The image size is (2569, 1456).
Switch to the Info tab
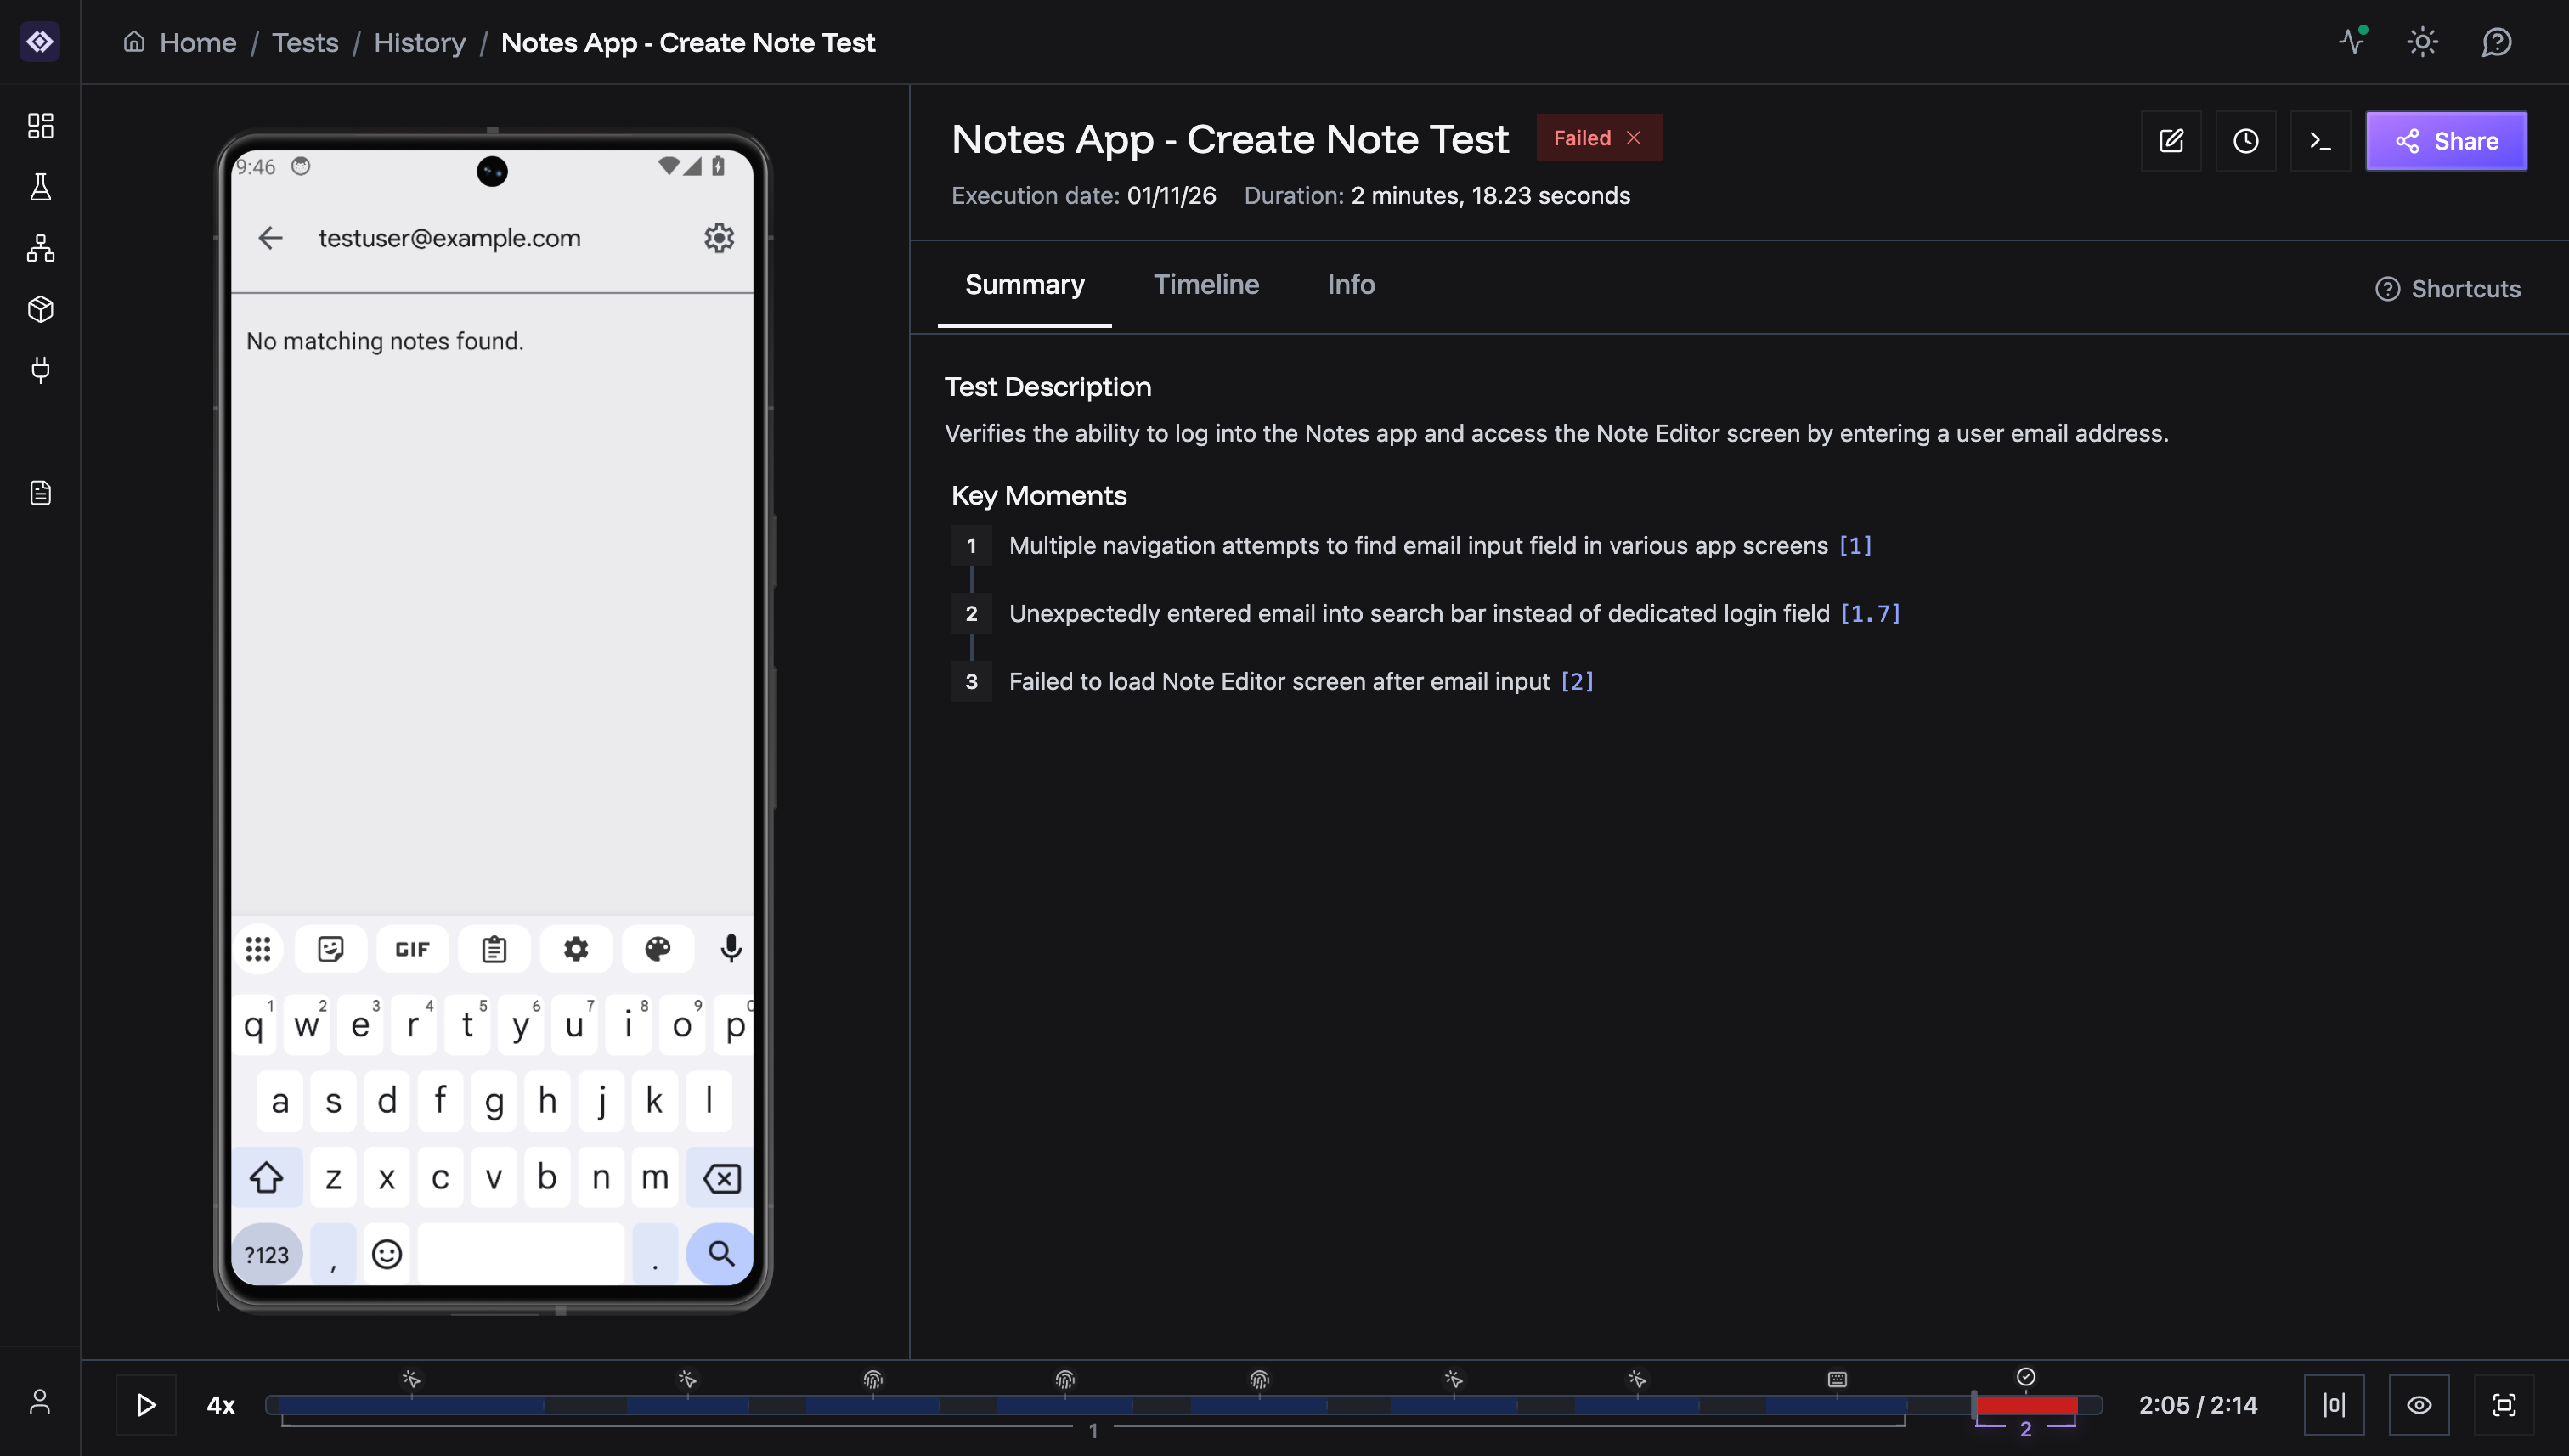[x=1350, y=285]
